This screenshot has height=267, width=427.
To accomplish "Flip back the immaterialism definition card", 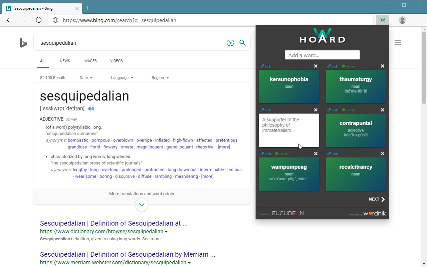I will coord(289,130).
